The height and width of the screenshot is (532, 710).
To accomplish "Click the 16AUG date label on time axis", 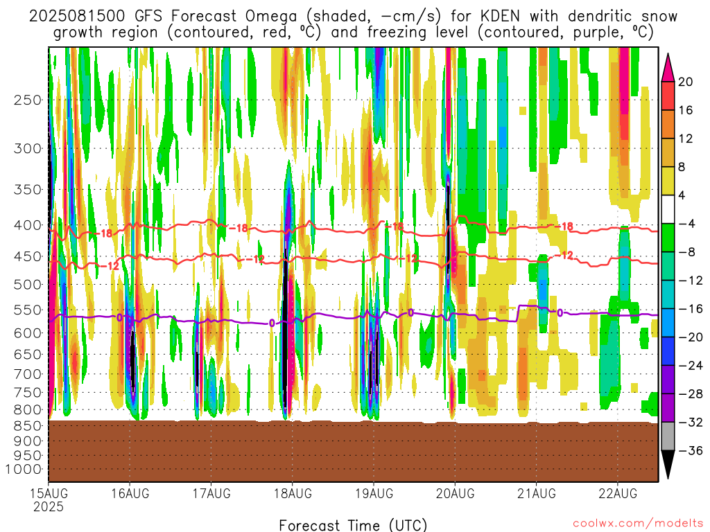I will pyautogui.click(x=130, y=493).
